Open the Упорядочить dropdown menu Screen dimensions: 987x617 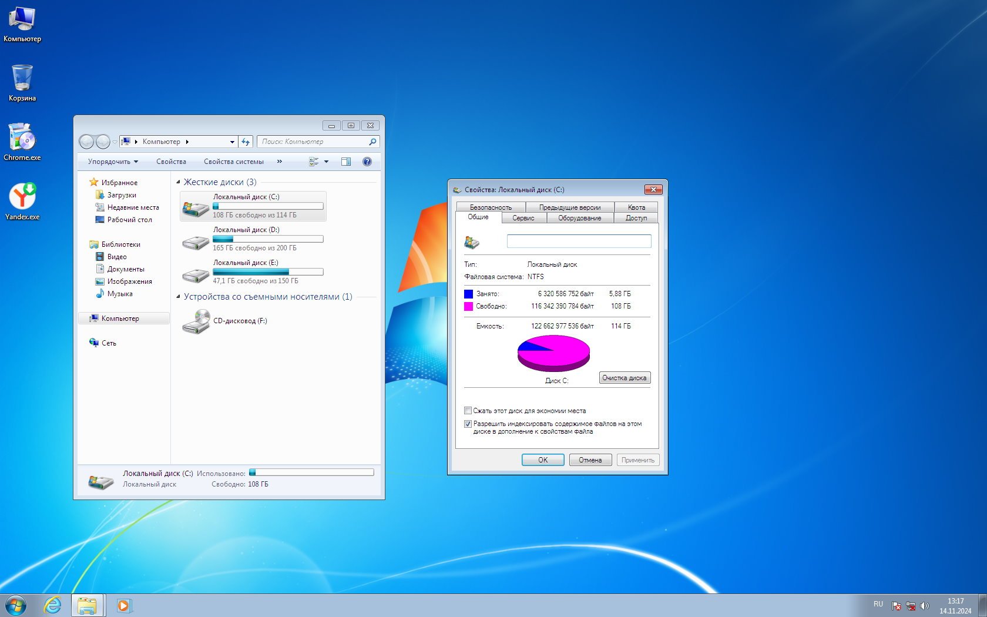click(x=113, y=162)
